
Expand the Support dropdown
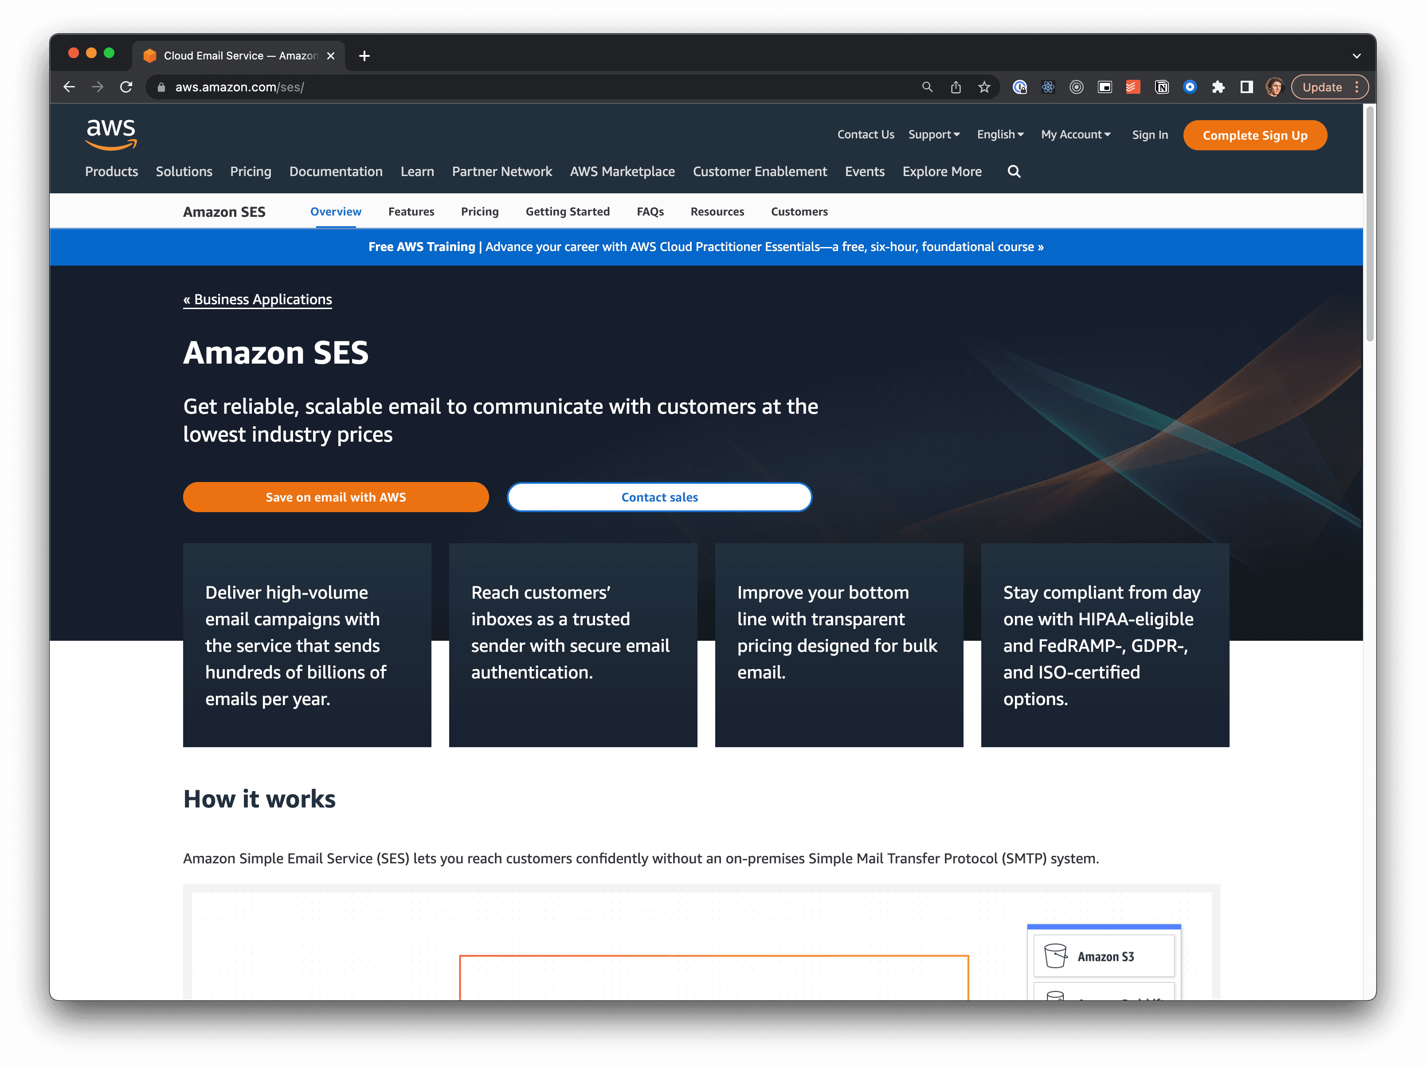pyautogui.click(x=933, y=135)
